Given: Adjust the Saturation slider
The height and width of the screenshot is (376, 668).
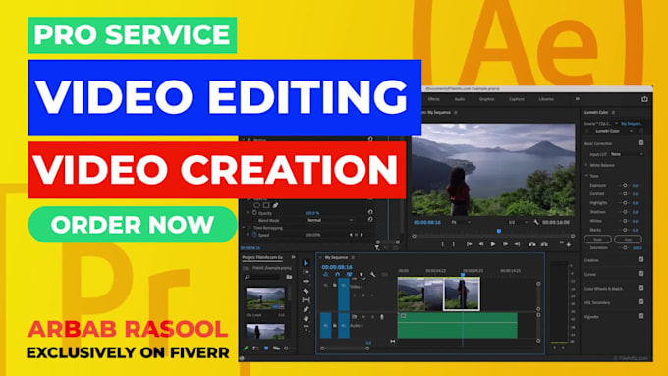Looking at the screenshot, I should point(625,247).
